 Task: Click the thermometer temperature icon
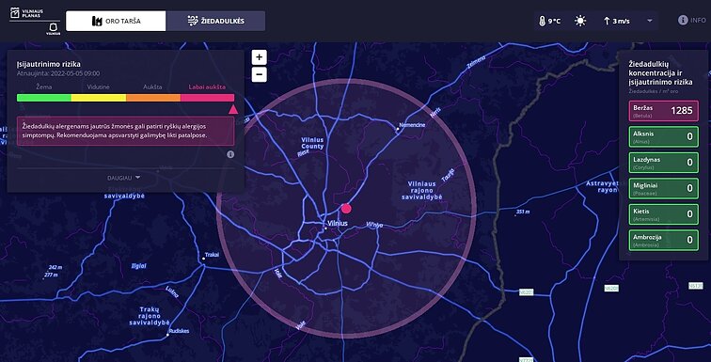click(x=542, y=21)
